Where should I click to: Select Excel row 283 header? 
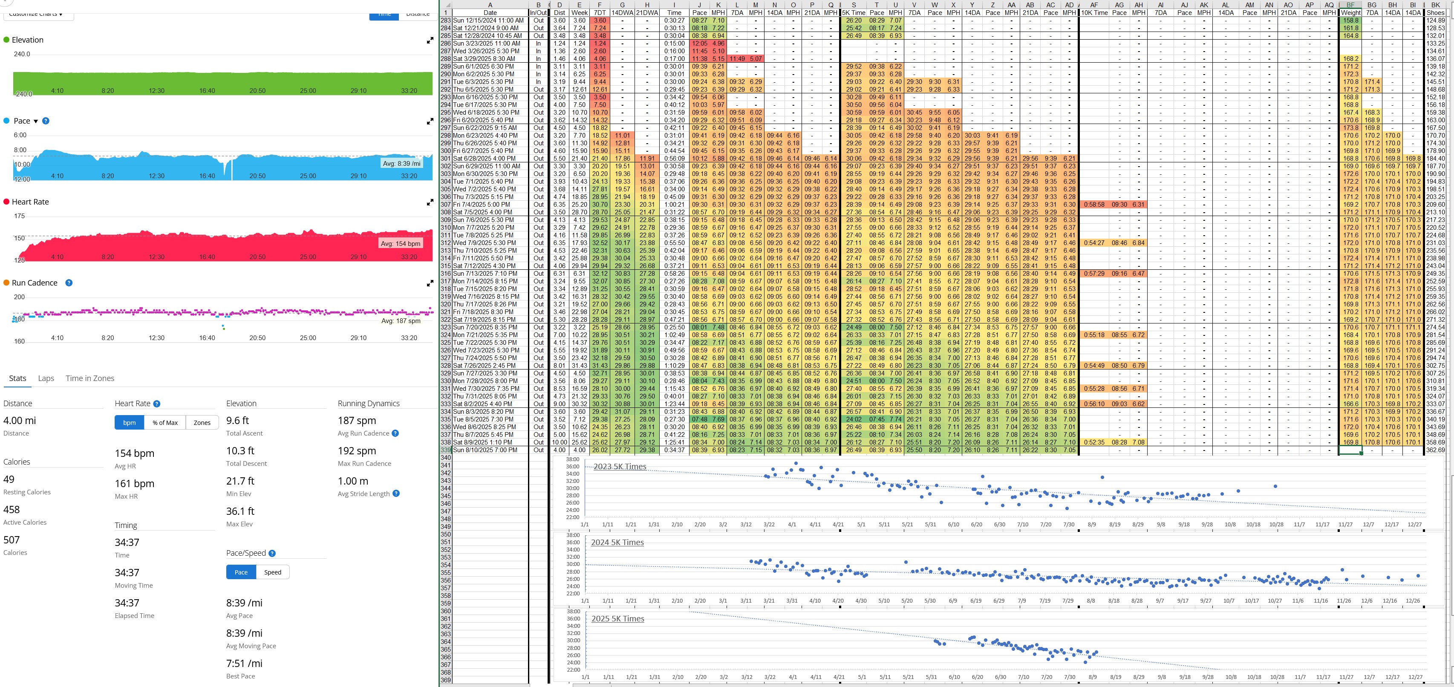point(446,21)
